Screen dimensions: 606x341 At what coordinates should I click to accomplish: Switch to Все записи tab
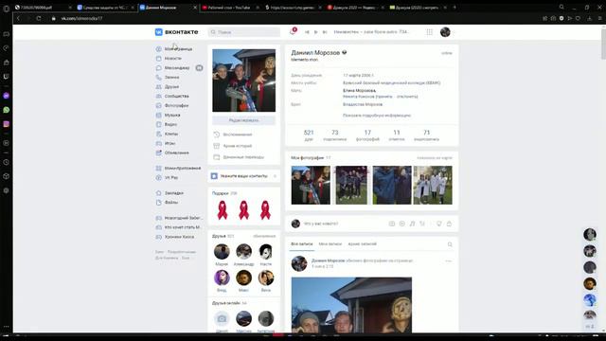(302, 244)
